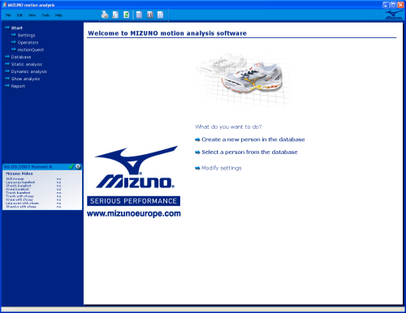Go to Database in the sidebar
This screenshot has width=406, height=313.
point(21,57)
